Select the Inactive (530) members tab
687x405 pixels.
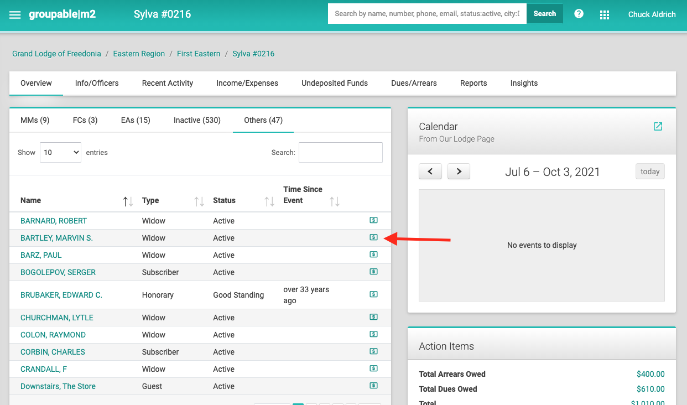(197, 120)
